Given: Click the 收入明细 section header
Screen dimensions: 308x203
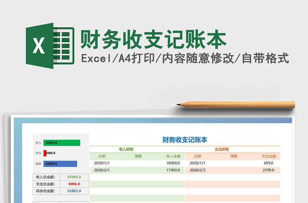Looking at the screenshot, I should point(126,149).
